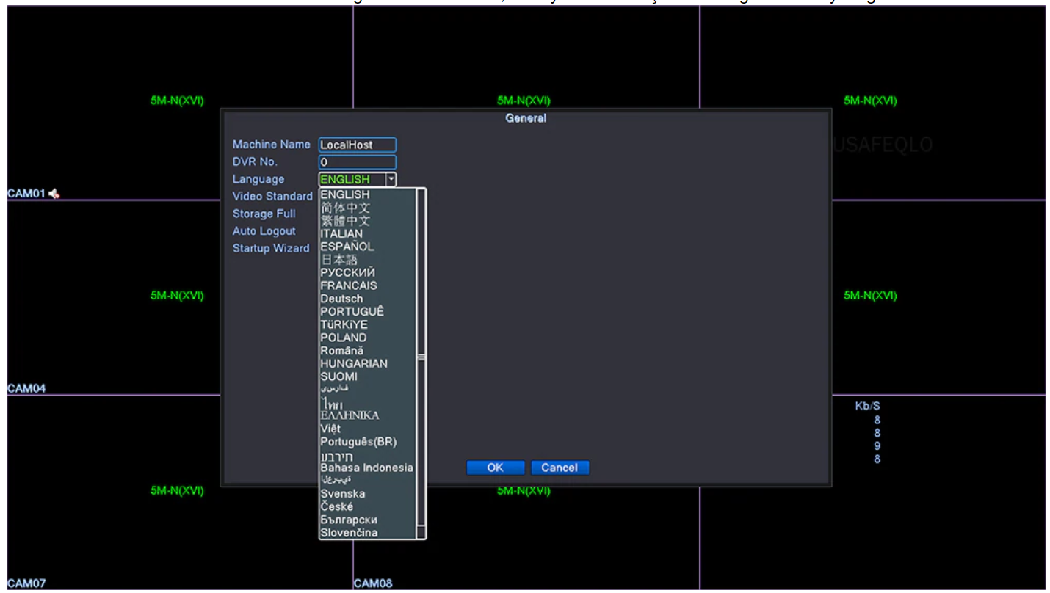The height and width of the screenshot is (593, 1050).
Task: Click the Machine Name input field
Action: tap(357, 145)
